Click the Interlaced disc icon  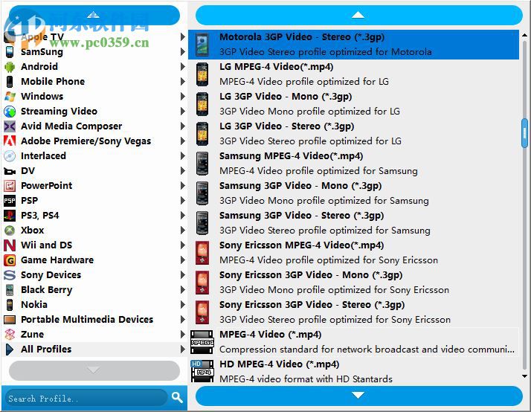[10, 156]
